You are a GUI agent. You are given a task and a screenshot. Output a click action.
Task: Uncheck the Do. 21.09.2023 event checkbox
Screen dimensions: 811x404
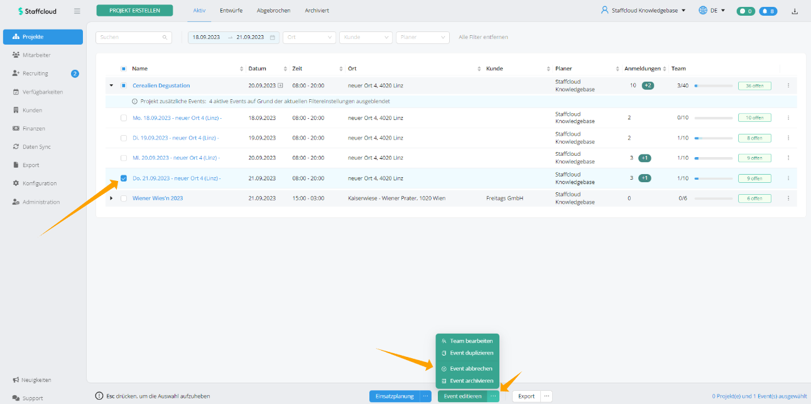[x=124, y=178]
